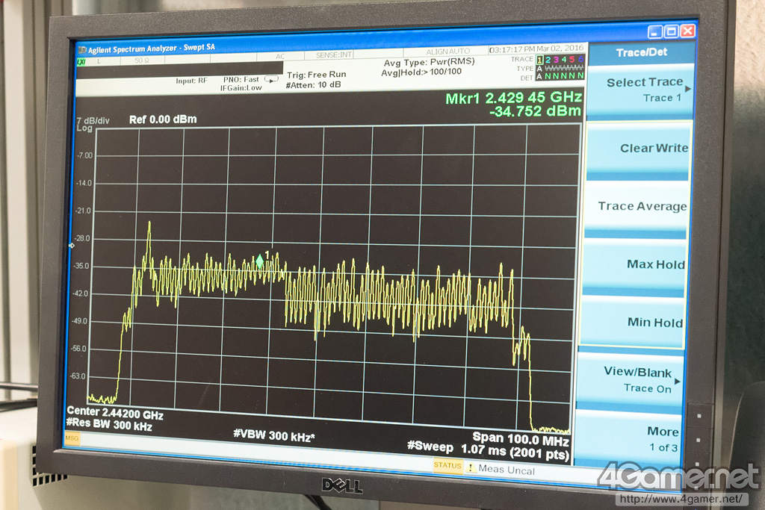Screen dimensions: 765x510
Task: Click the Input: RF label
Action: tap(192, 81)
